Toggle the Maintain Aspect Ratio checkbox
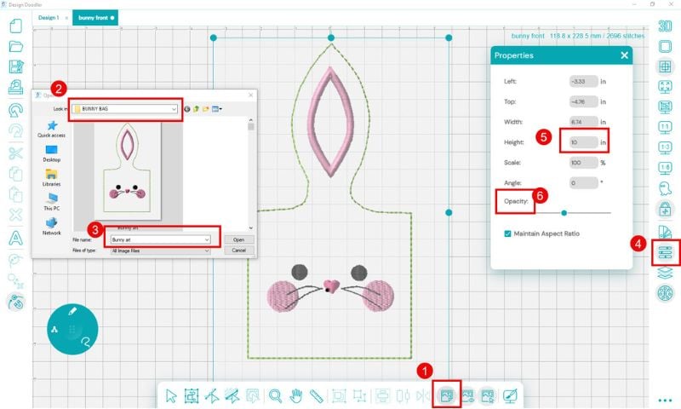681x409 pixels. 508,233
